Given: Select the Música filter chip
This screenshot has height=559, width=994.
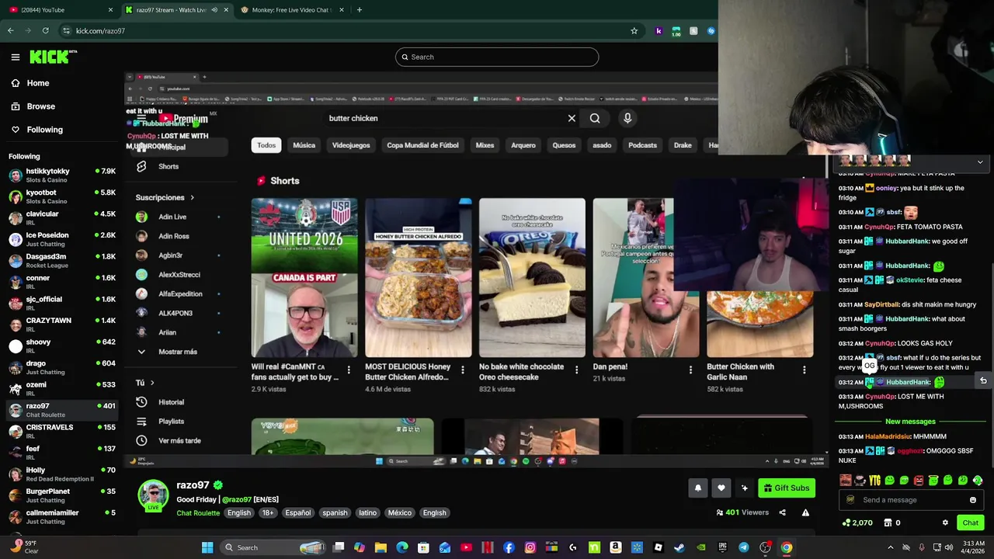Looking at the screenshot, I should [304, 145].
